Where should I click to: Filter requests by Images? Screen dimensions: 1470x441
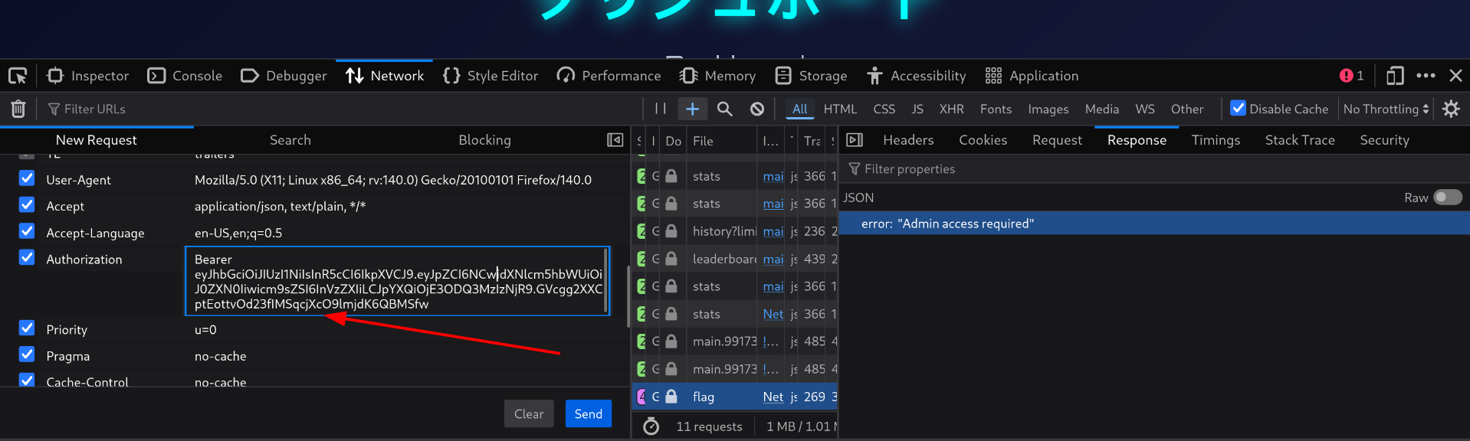(1048, 109)
